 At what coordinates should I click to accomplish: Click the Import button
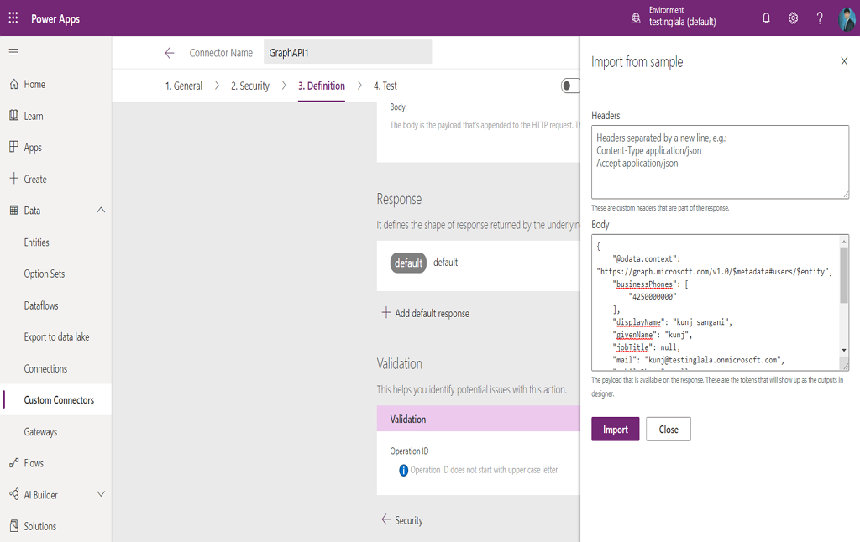[616, 429]
